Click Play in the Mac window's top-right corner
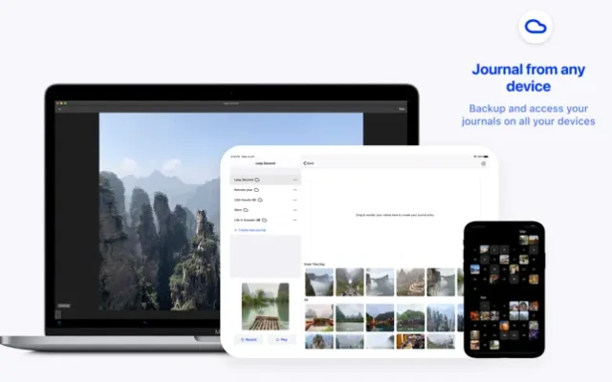Image resolution: width=612 pixels, height=382 pixels. [401, 110]
